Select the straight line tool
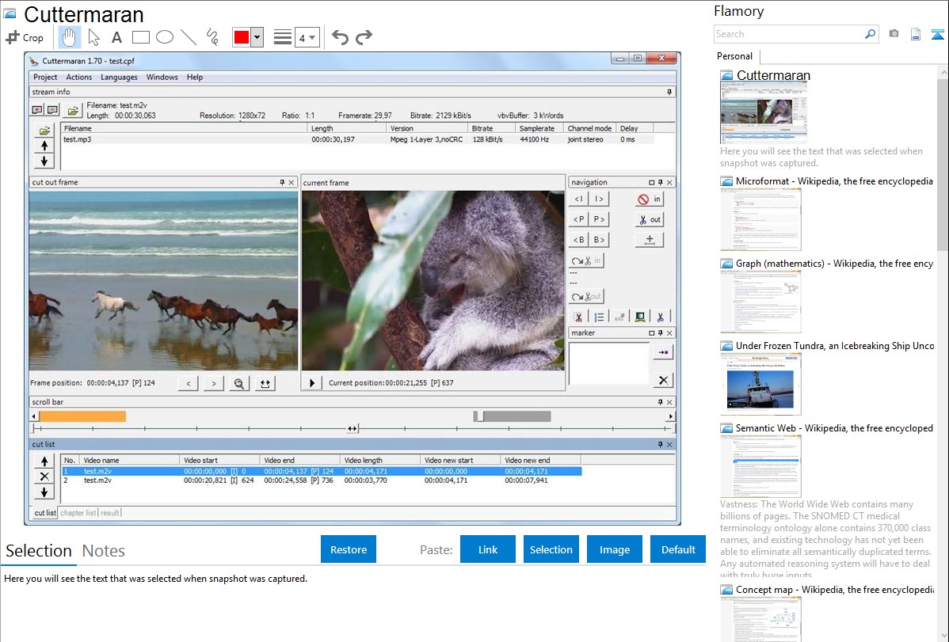 tap(189, 37)
